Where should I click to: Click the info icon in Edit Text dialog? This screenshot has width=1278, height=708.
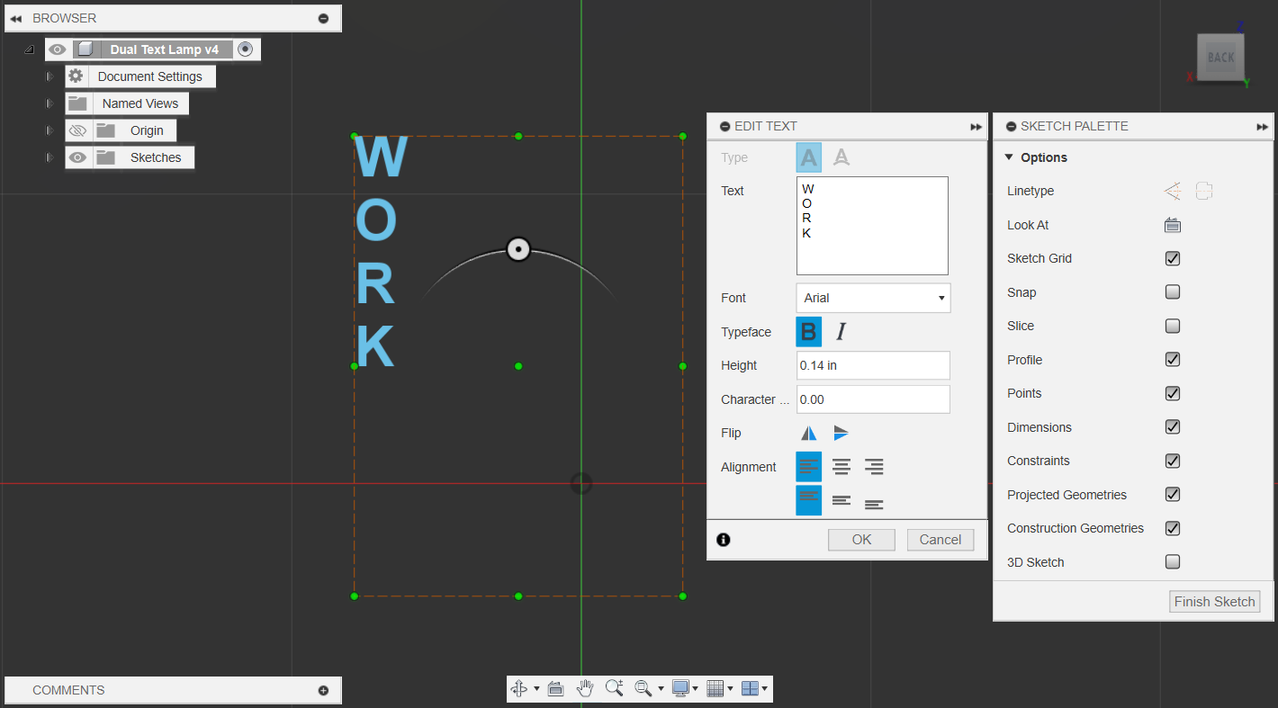point(724,540)
